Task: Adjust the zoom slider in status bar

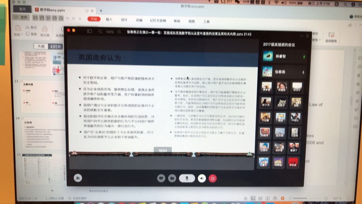Action: coord(308,198)
